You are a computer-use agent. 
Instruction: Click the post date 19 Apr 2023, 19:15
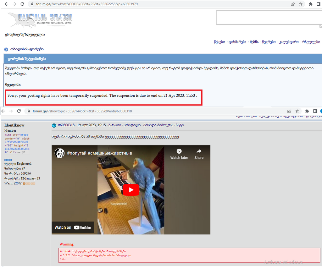(x=92, y=125)
